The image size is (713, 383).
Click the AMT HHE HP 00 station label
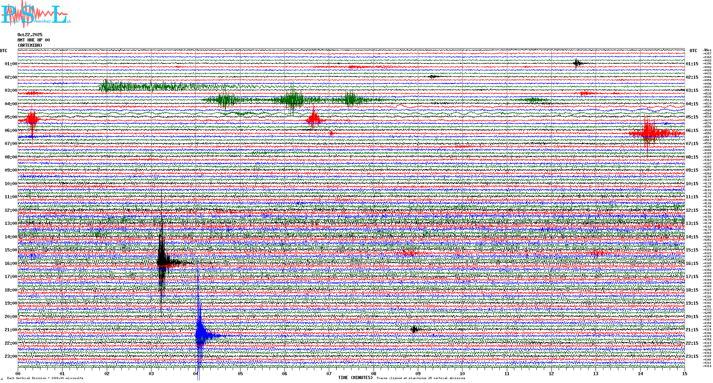point(33,40)
